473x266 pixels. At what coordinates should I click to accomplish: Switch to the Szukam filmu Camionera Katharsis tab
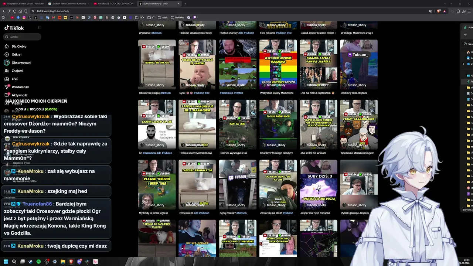(69, 4)
